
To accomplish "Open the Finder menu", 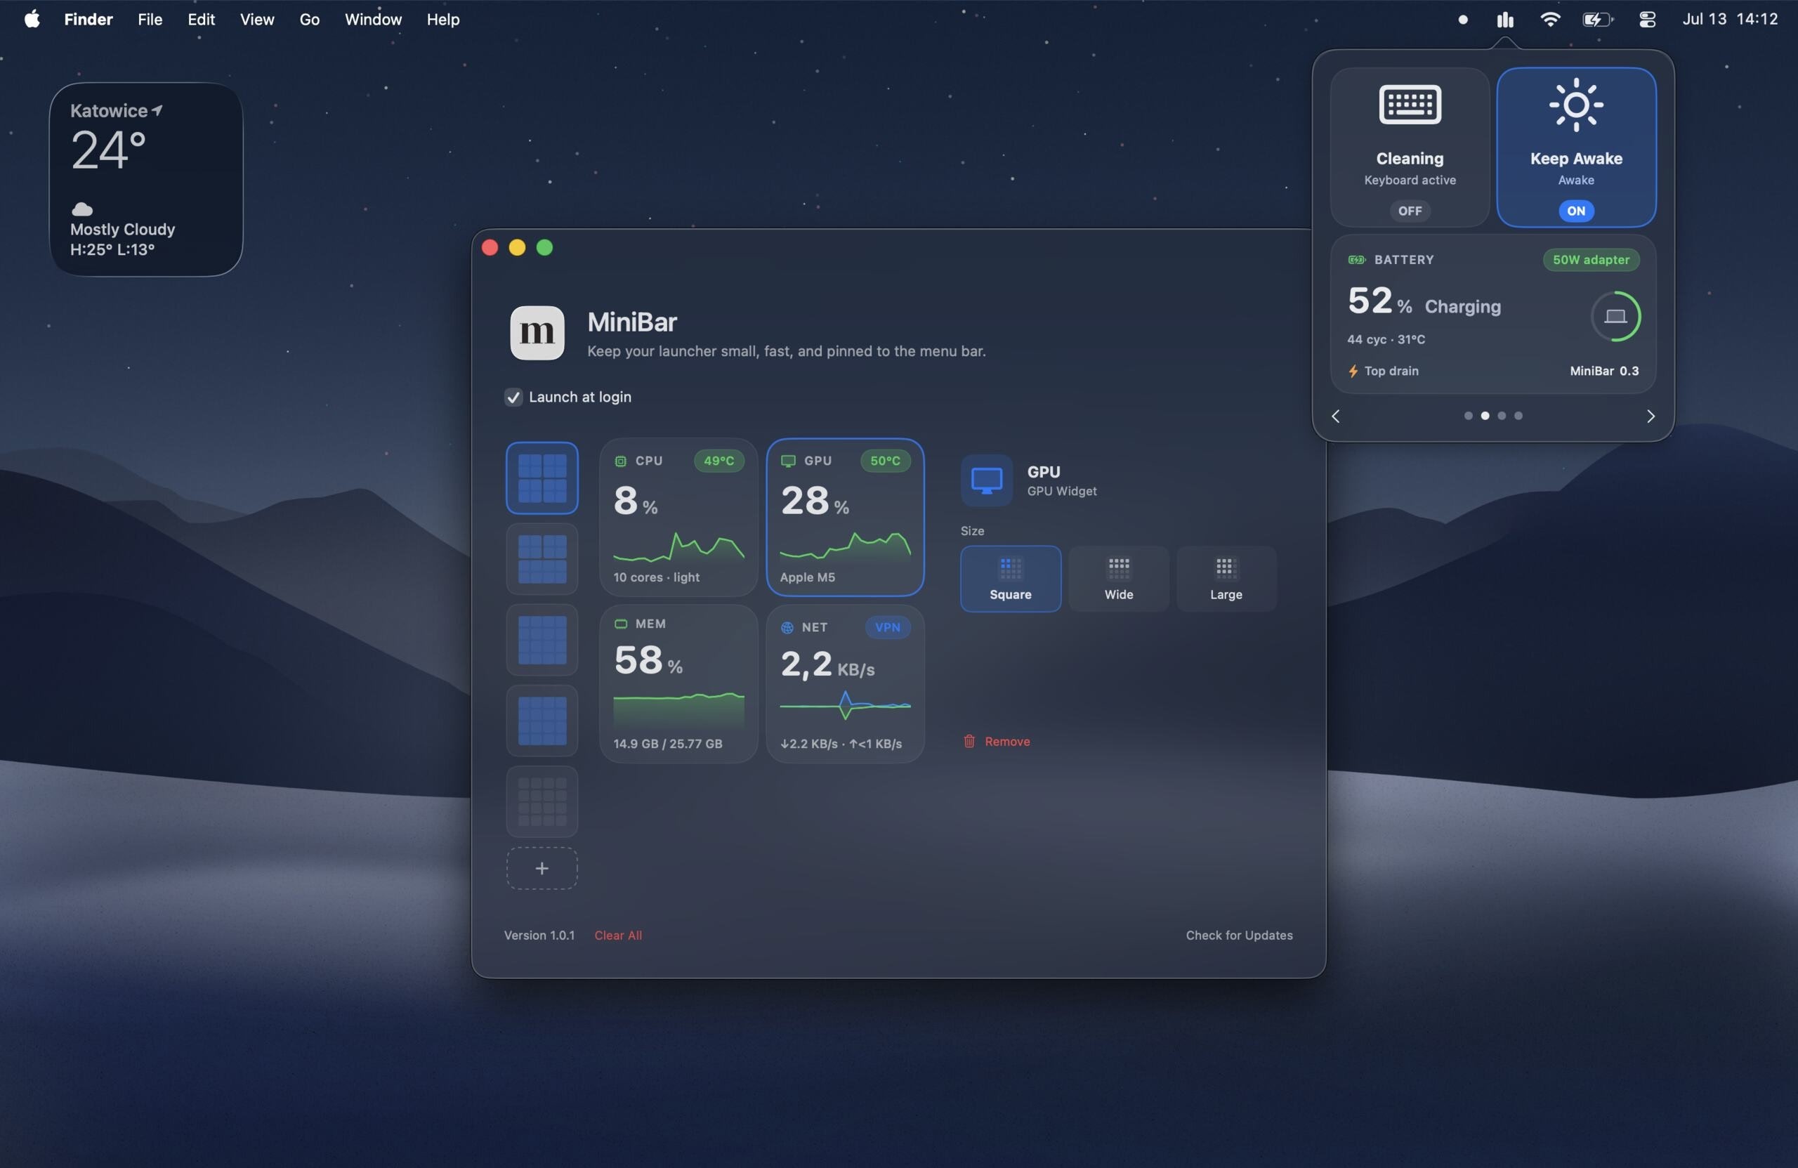I will [x=88, y=20].
